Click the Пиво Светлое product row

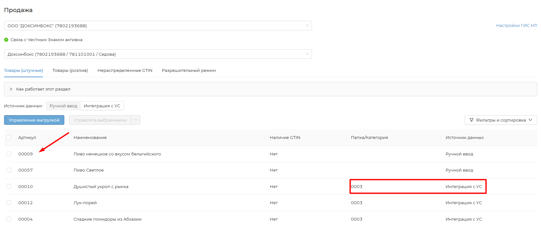click(x=89, y=170)
